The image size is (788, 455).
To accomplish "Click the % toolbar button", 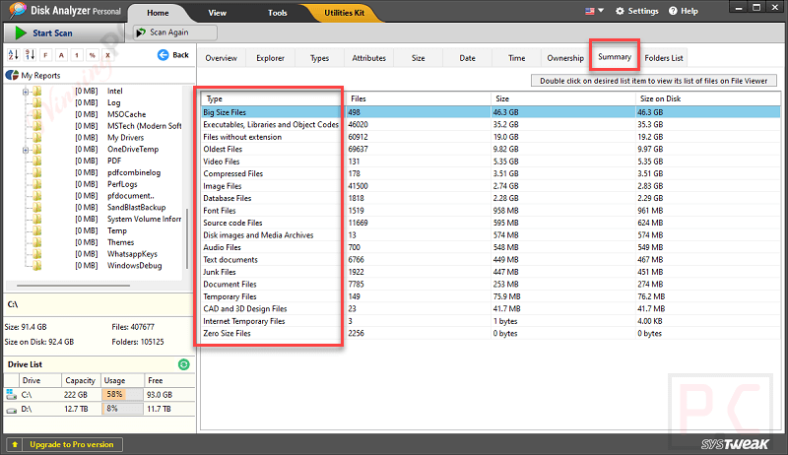I will point(93,55).
